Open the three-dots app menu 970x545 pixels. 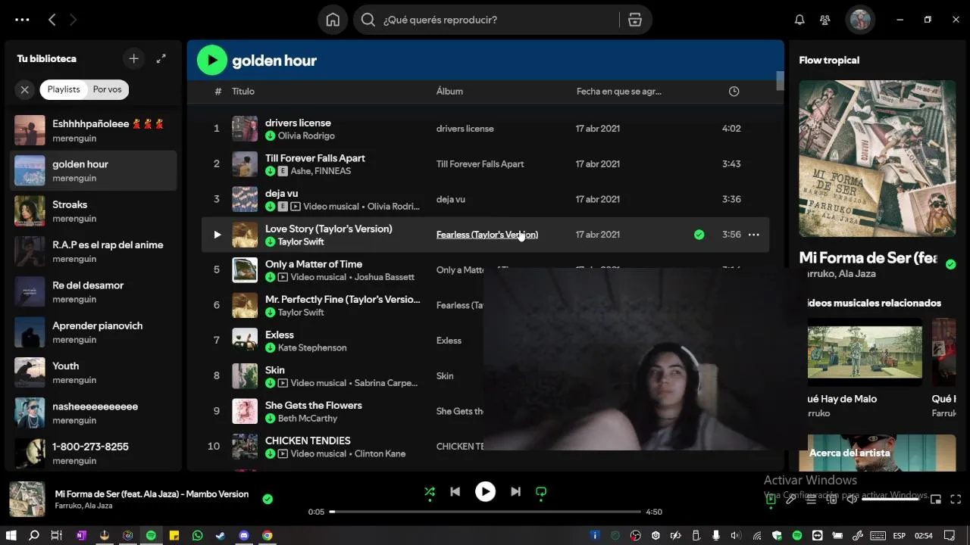(22, 20)
